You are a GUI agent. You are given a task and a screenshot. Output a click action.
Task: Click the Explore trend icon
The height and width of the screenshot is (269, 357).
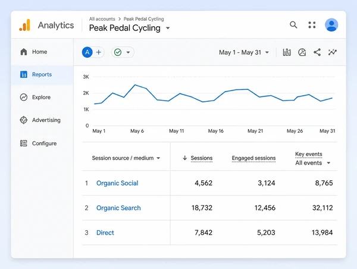tap(24, 97)
